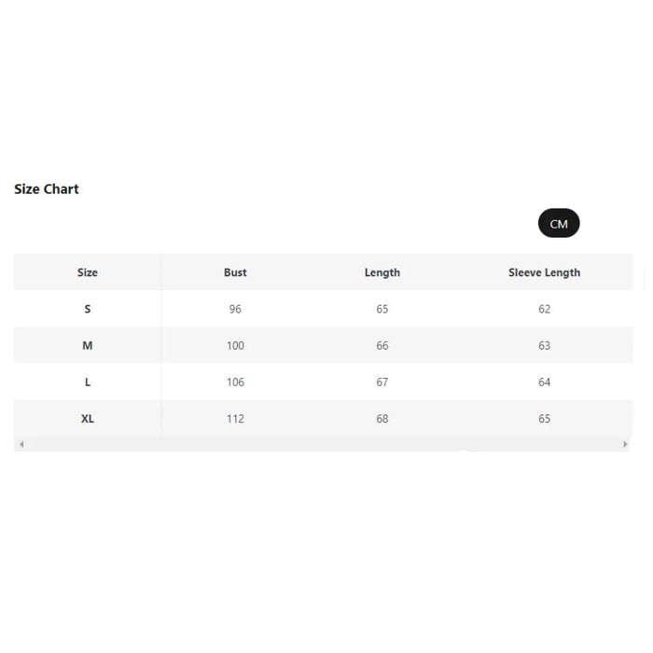Click the L size row label
Viewport: 653px width, 653px height.
point(88,382)
